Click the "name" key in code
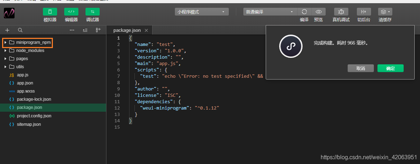420x164 pixels. (x=143, y=44)
